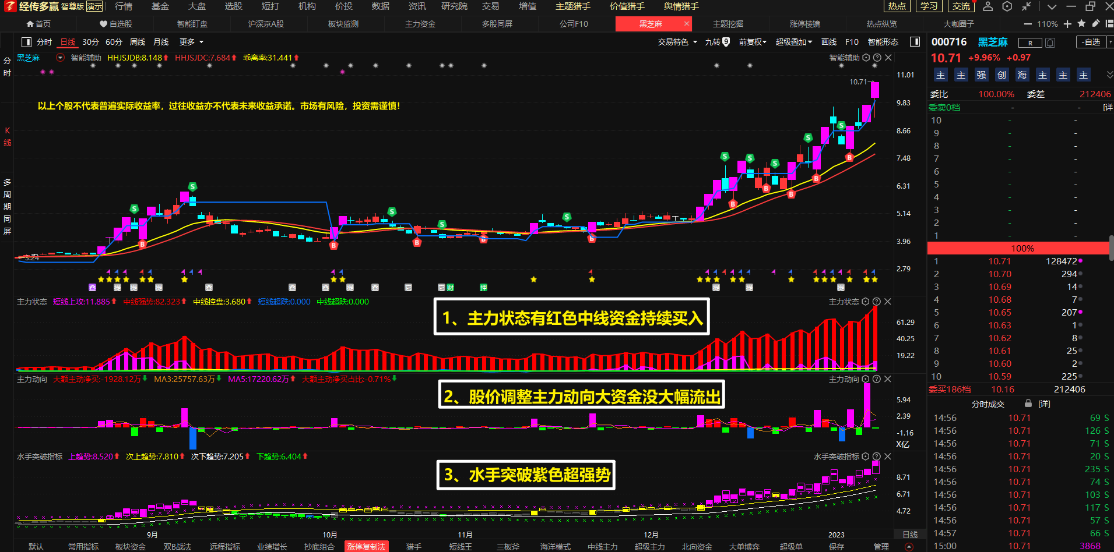
Task: Click the price alert bell icon
Action: 1050,43
